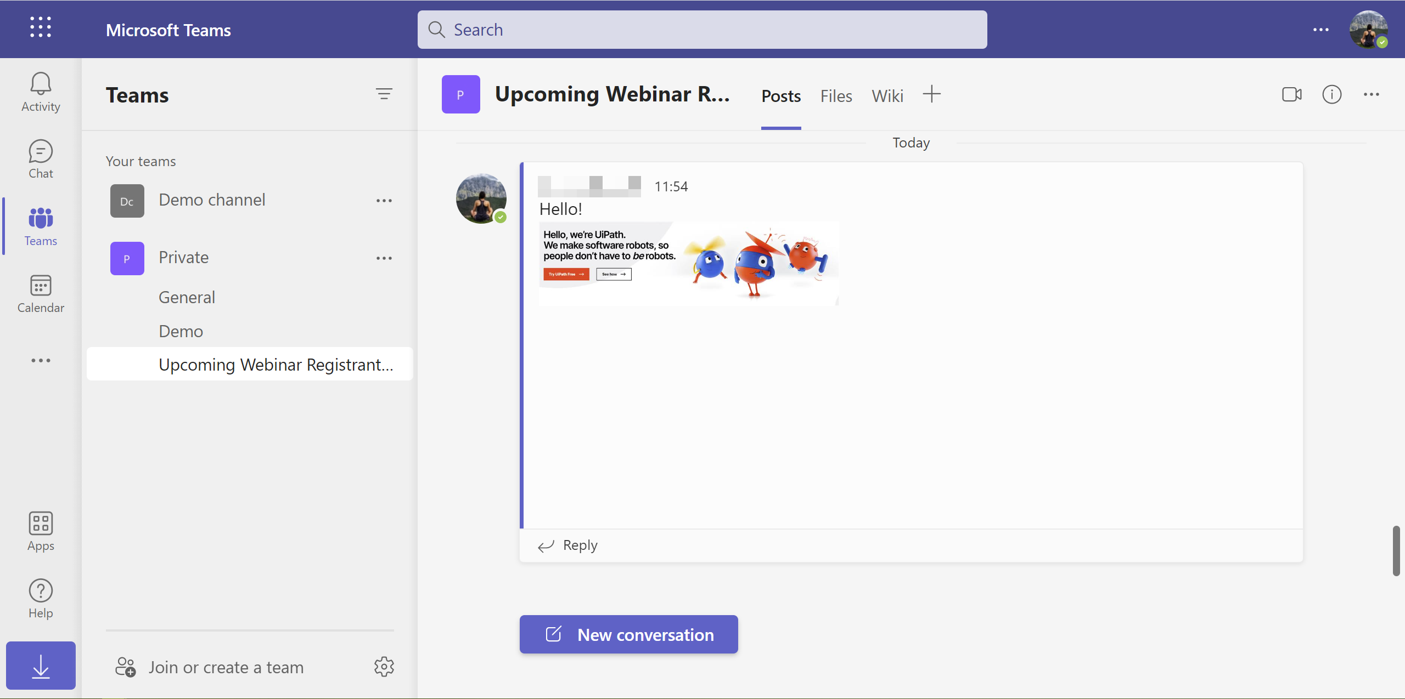Switch to the Posts tab

coord(781,96)
